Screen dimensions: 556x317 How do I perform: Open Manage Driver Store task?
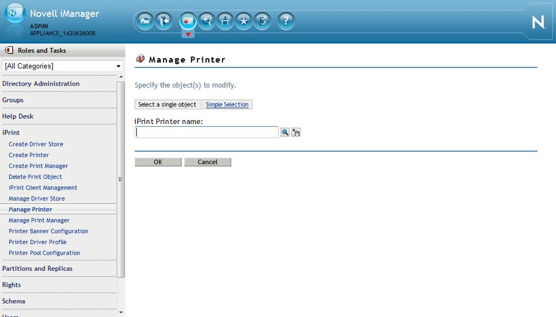point(37,199)
